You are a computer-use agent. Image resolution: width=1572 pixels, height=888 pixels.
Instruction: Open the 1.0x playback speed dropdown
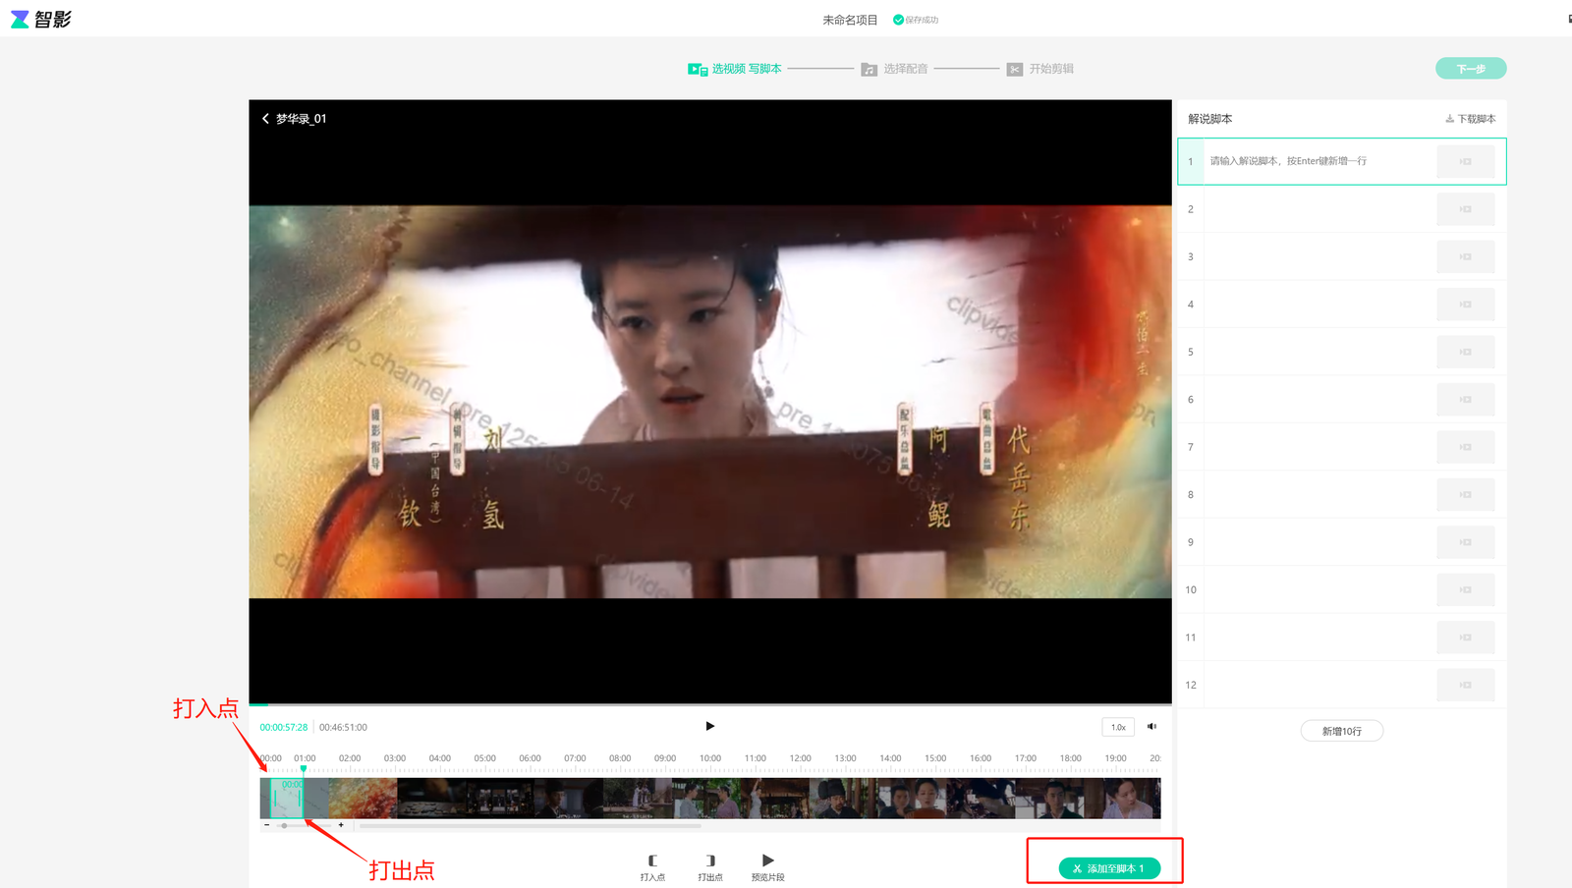[1118, 727]
